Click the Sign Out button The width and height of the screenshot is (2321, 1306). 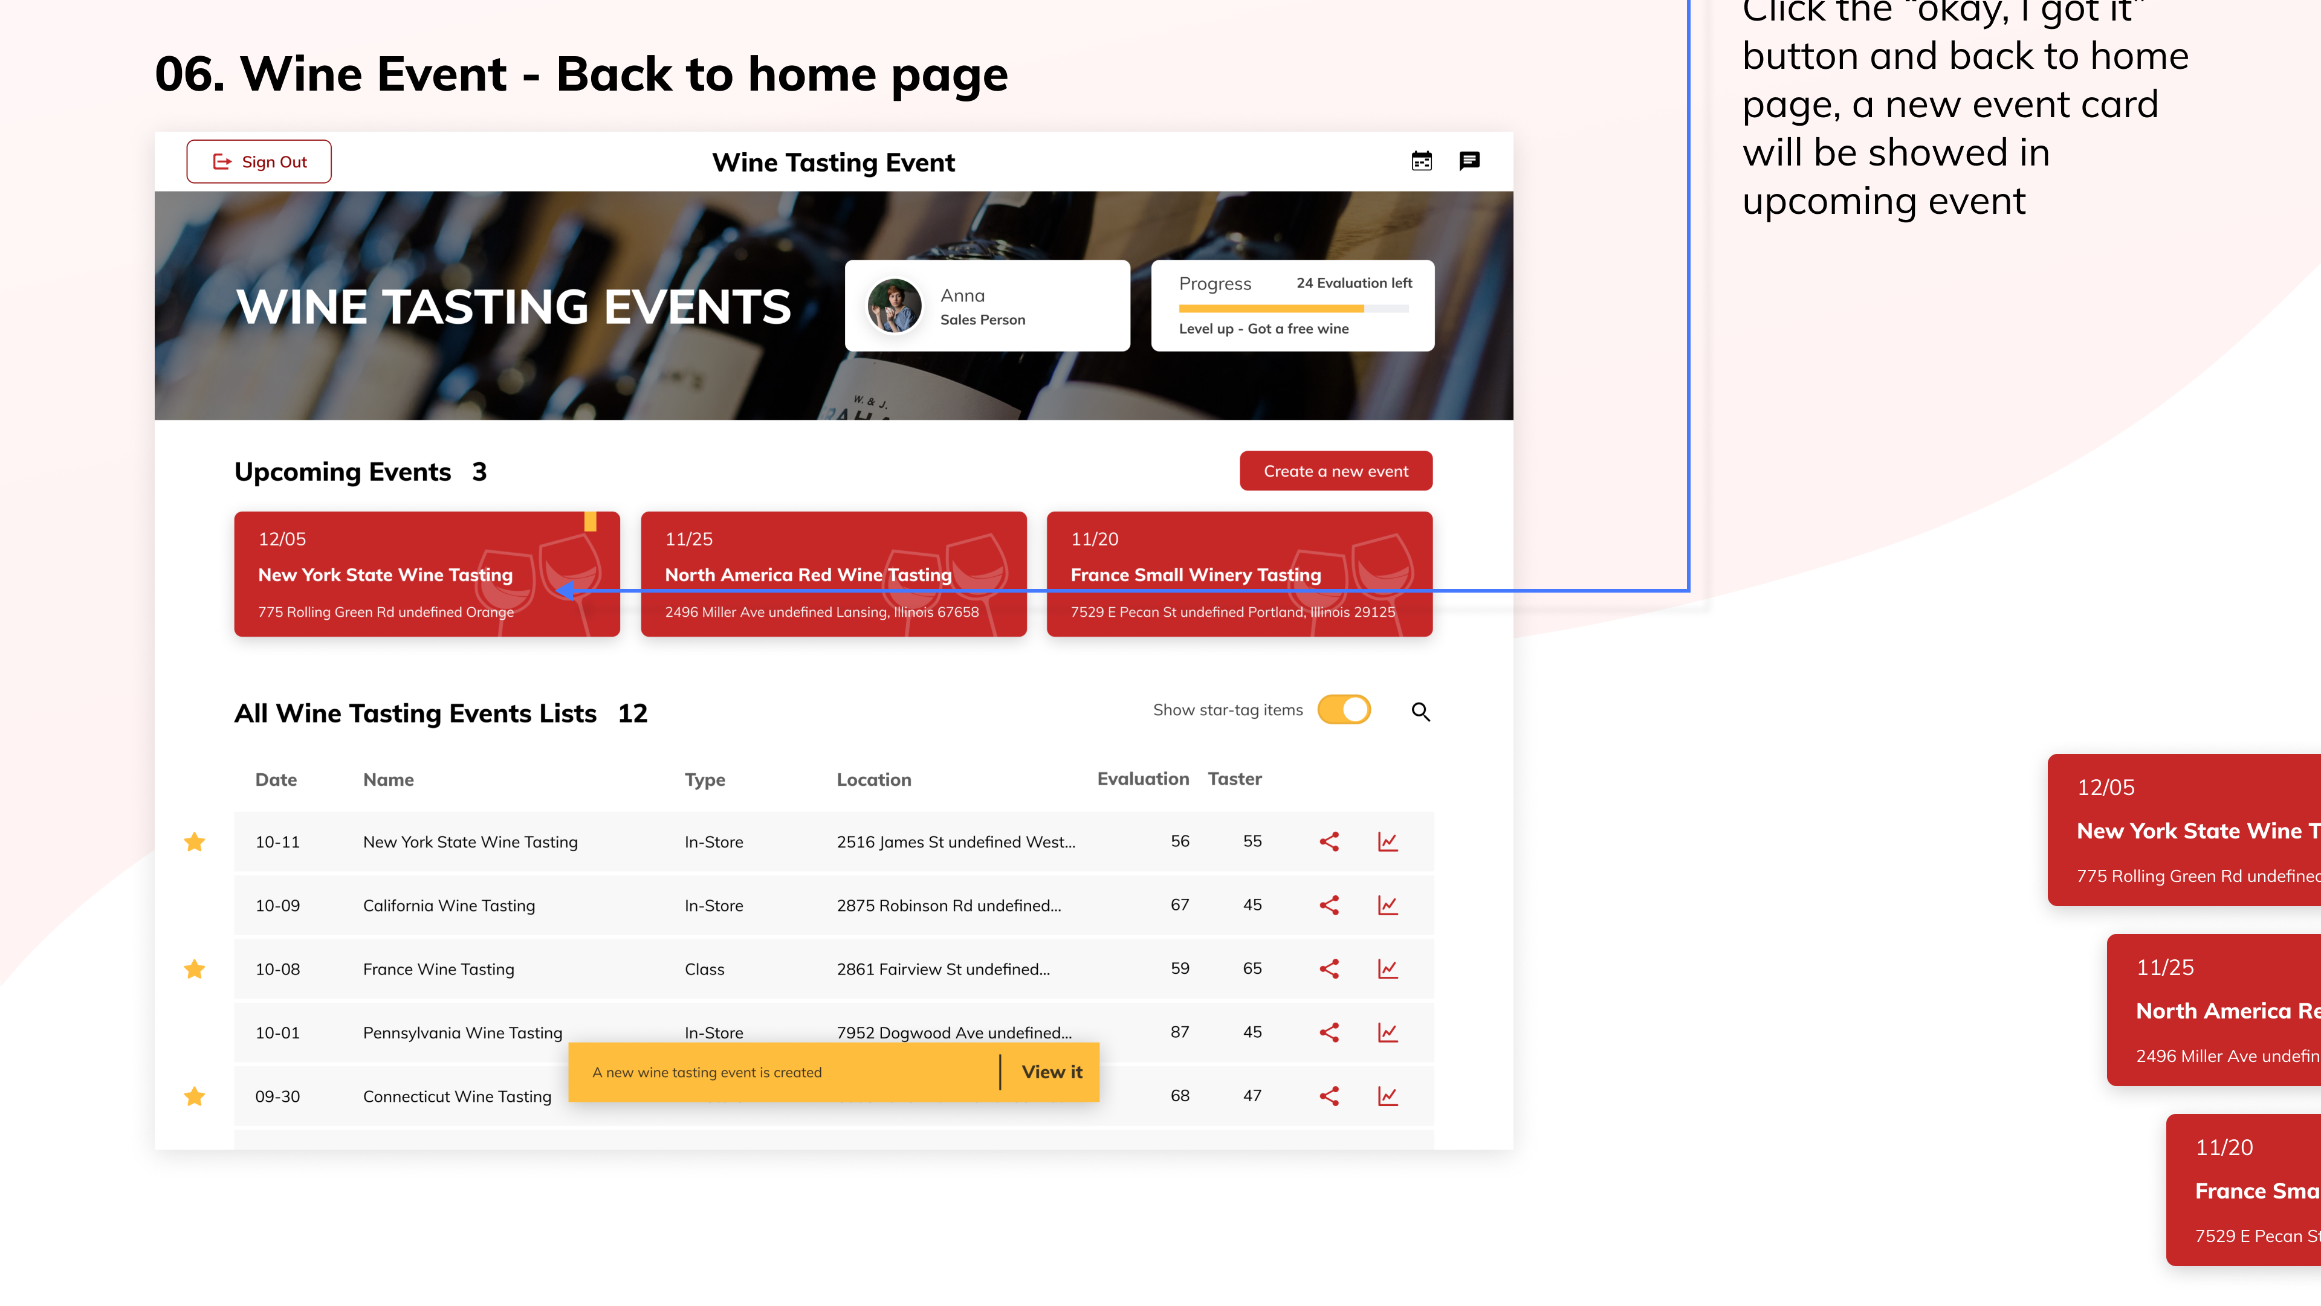click(x=259, y=161)
